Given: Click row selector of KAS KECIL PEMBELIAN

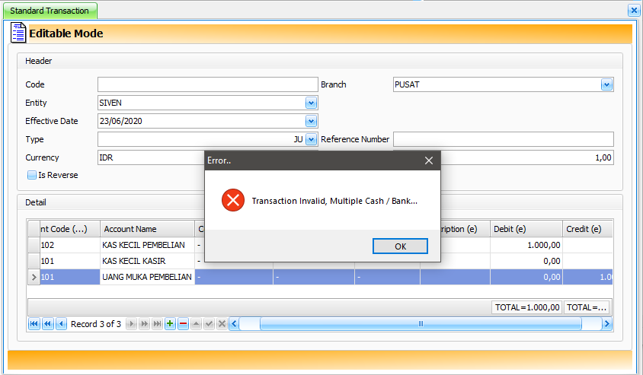Looking at the screenshot, I should pos(34,245).
